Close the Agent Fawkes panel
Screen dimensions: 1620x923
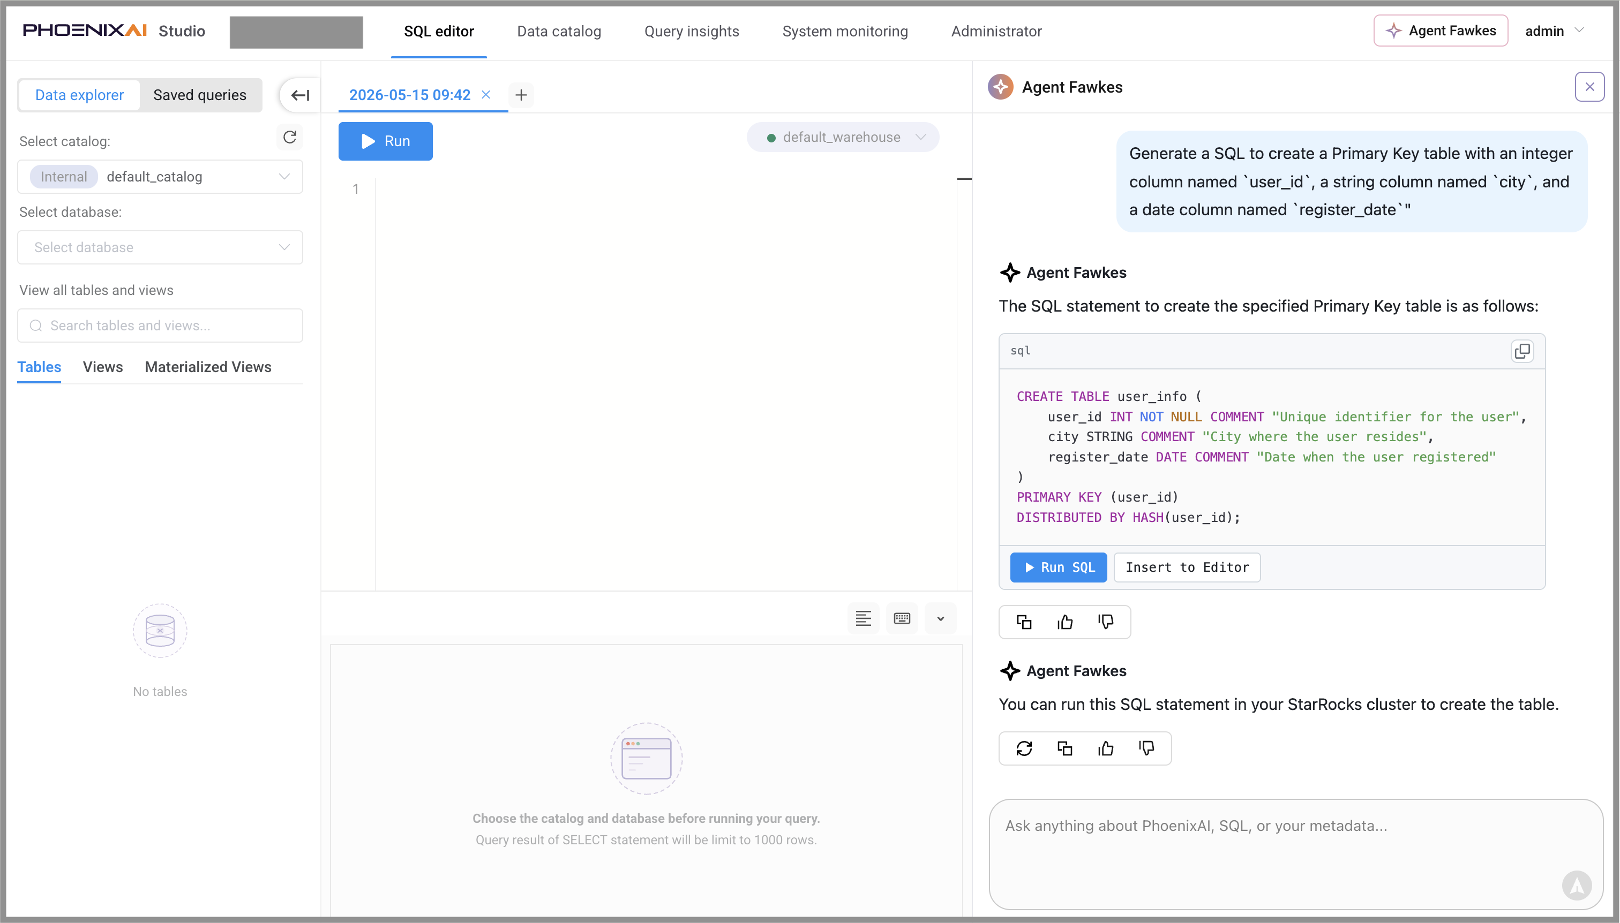click(x=1589, y=87)
